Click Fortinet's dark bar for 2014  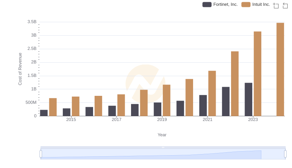point(44,113)
